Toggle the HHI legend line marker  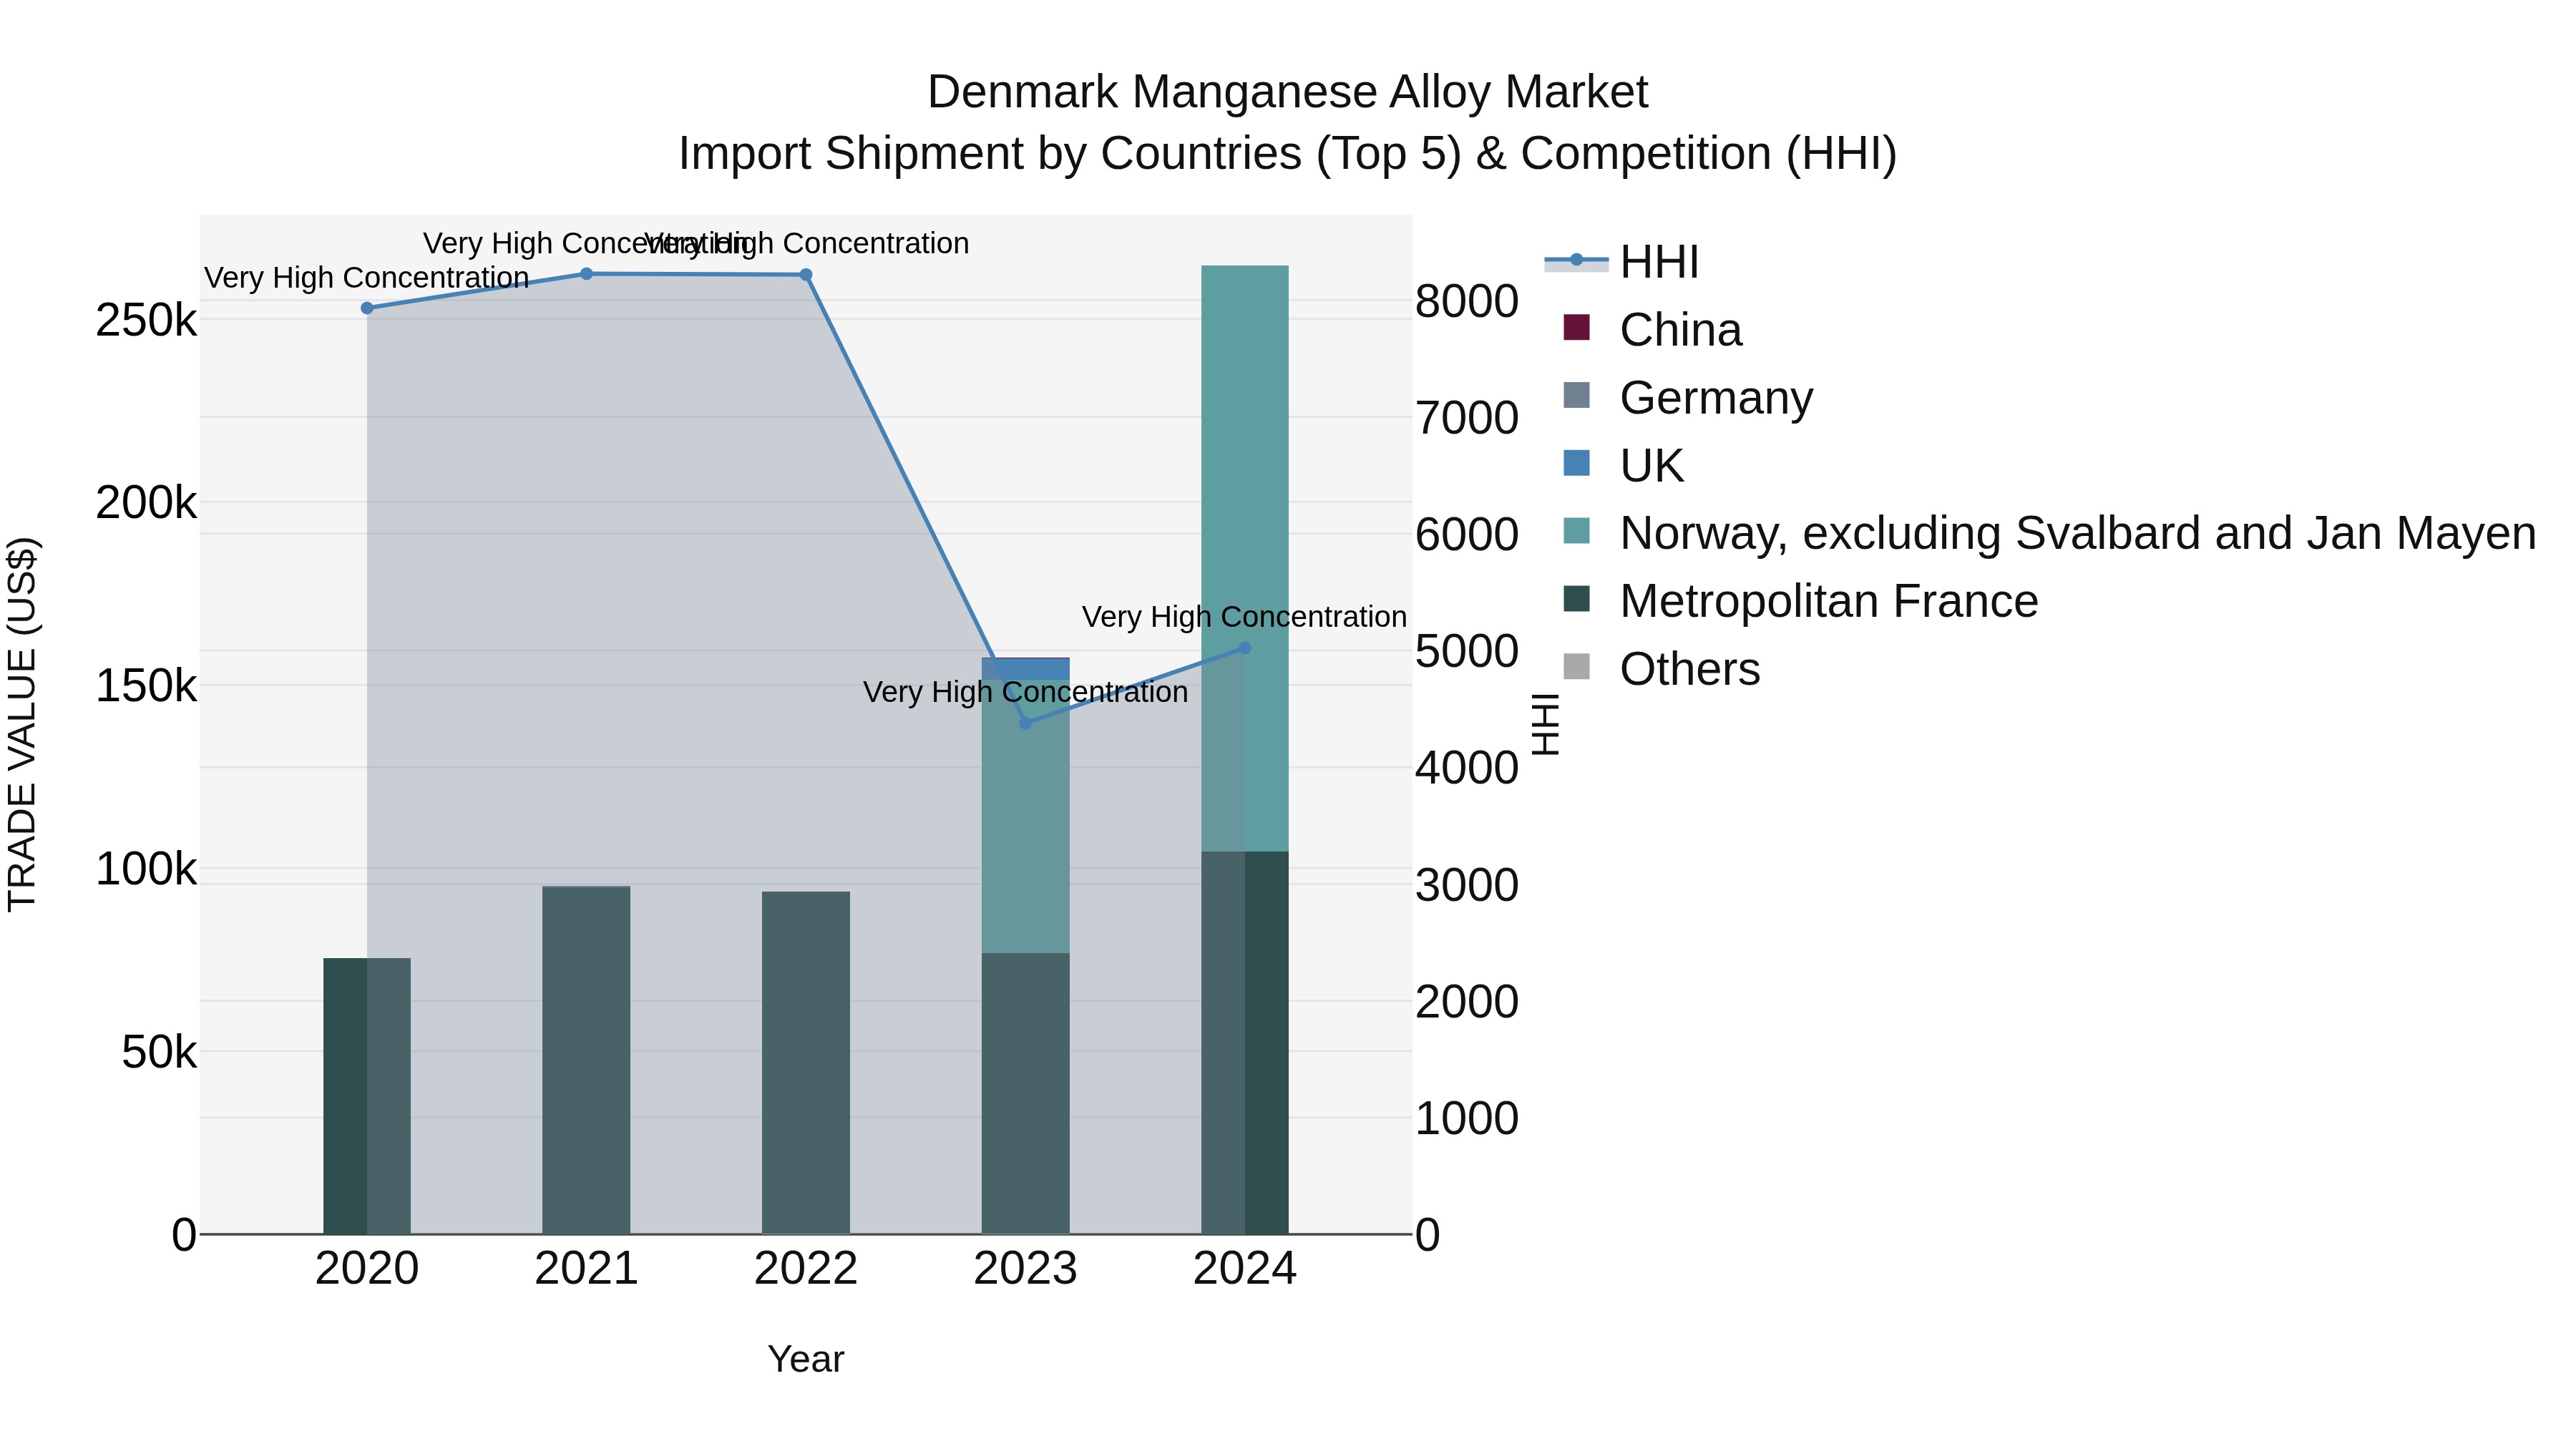point(1576,261)
